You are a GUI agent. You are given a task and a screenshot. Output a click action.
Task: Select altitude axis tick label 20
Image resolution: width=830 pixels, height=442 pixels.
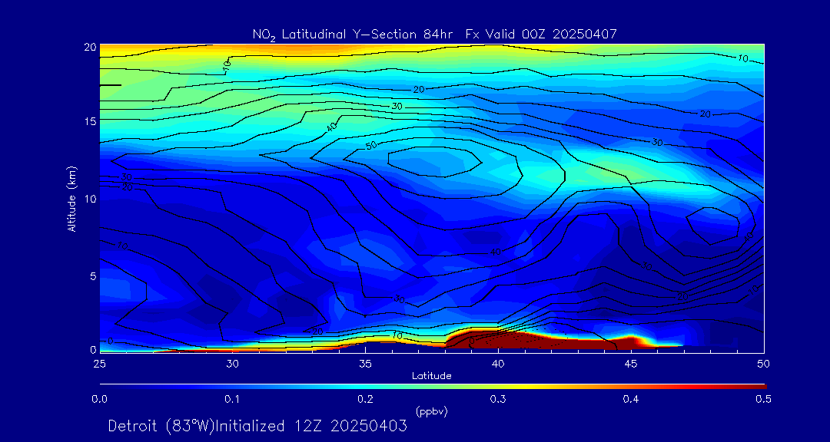(90, 47)
